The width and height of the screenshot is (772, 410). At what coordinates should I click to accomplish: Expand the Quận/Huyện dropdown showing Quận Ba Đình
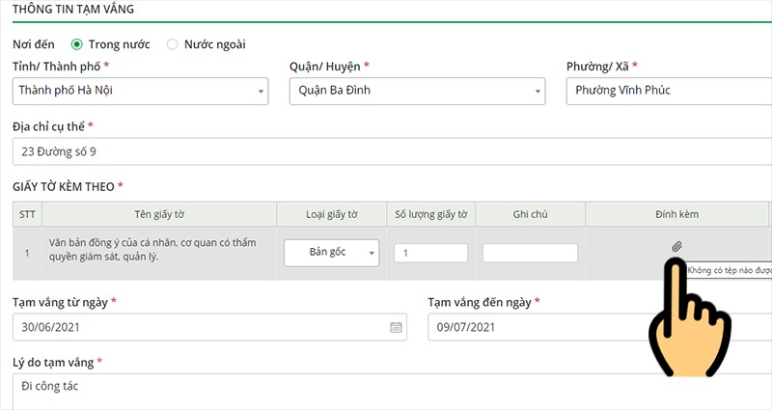point(417,91)
